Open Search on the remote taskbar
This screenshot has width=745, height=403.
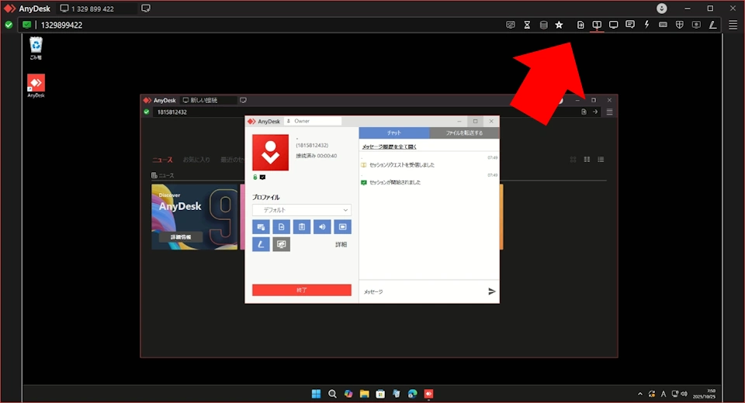point(332,394)
